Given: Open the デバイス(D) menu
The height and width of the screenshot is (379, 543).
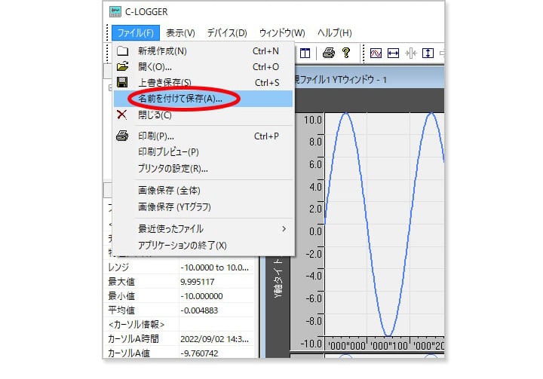Looking at the screenshot, I should click(226, 32).
